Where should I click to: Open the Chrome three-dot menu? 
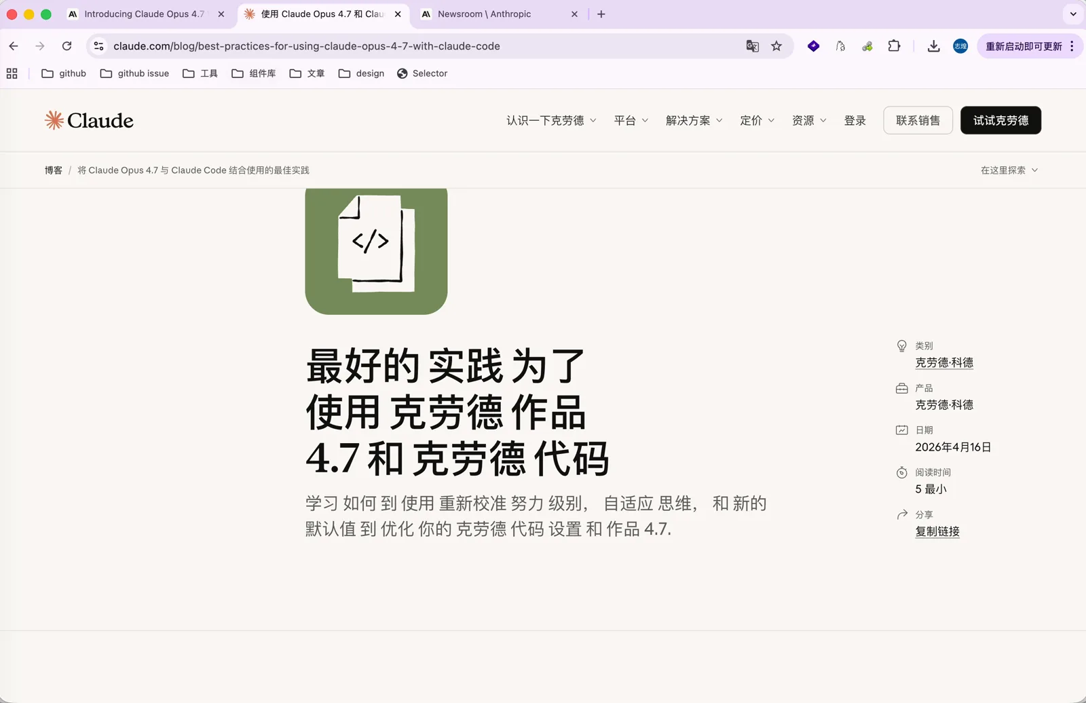tap(1072, 46)
